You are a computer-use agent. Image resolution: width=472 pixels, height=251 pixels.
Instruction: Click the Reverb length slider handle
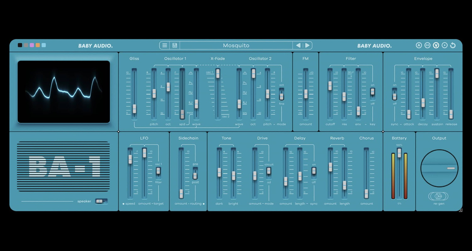pos(345,185)
